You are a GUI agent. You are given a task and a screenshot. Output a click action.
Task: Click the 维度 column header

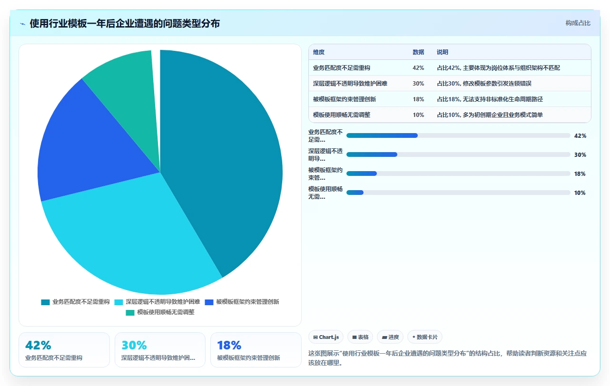pos(319,52)
